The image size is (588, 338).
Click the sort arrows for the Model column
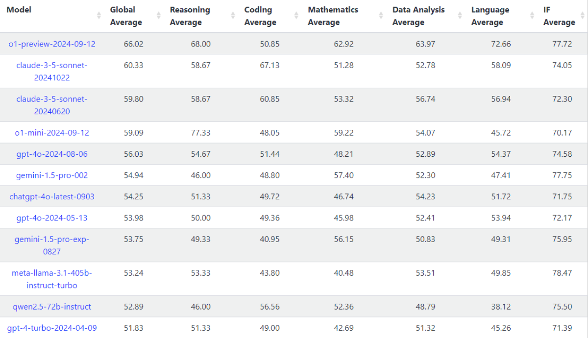[99, 16]
